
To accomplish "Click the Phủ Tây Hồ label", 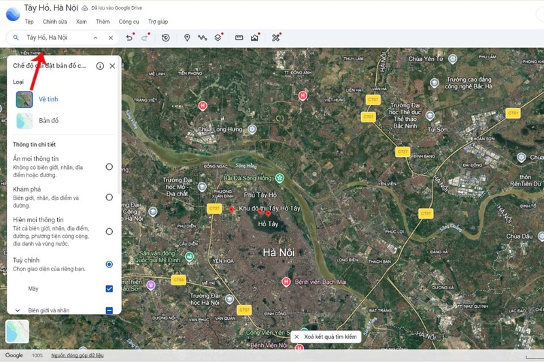I will click(260, 195).
